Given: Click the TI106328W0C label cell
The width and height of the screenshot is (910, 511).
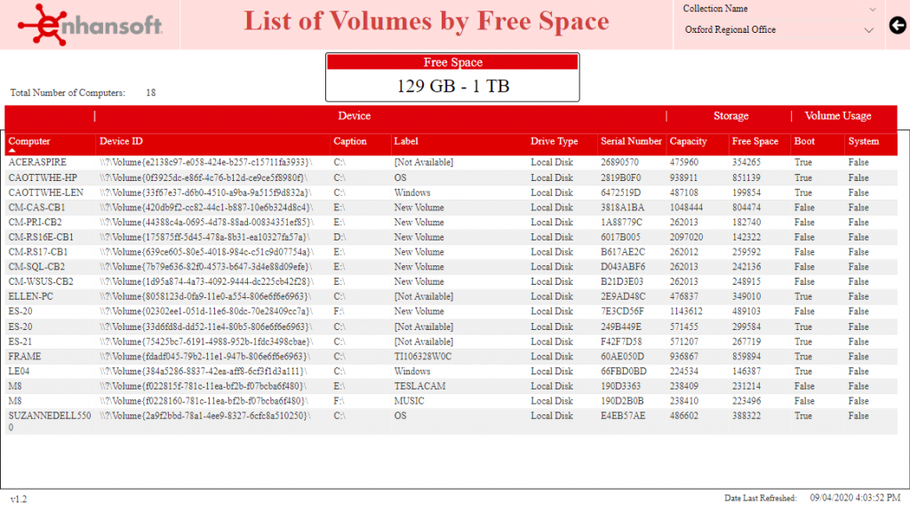Looking at the screenshot, I should click(422, 357).
